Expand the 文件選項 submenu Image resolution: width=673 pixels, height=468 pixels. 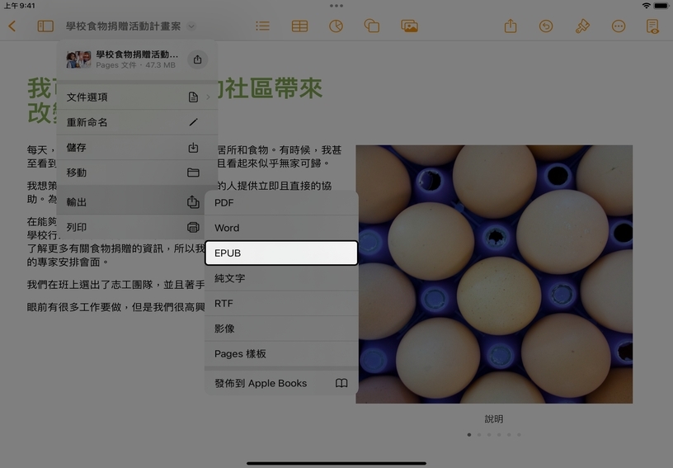(x=136, y=97)
